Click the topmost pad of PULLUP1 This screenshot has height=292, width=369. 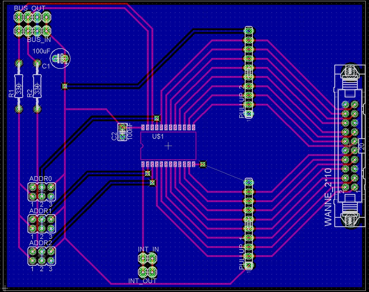pyautogui.click(x=248, y=182)
